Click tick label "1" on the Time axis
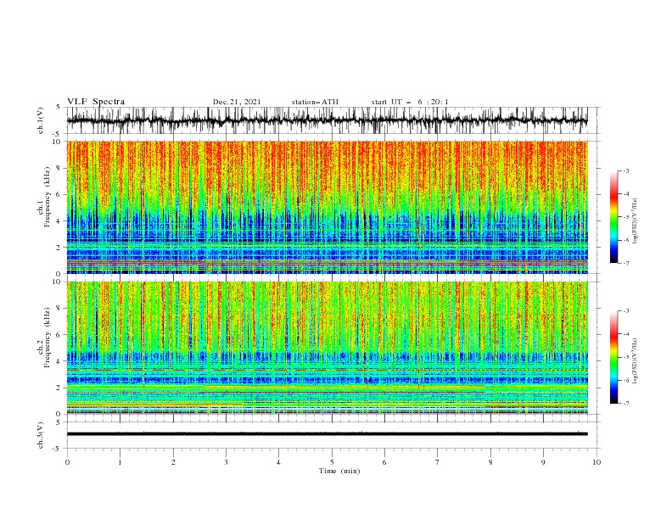Viewport: 672px width, 519px height. [x=120, y=462]
